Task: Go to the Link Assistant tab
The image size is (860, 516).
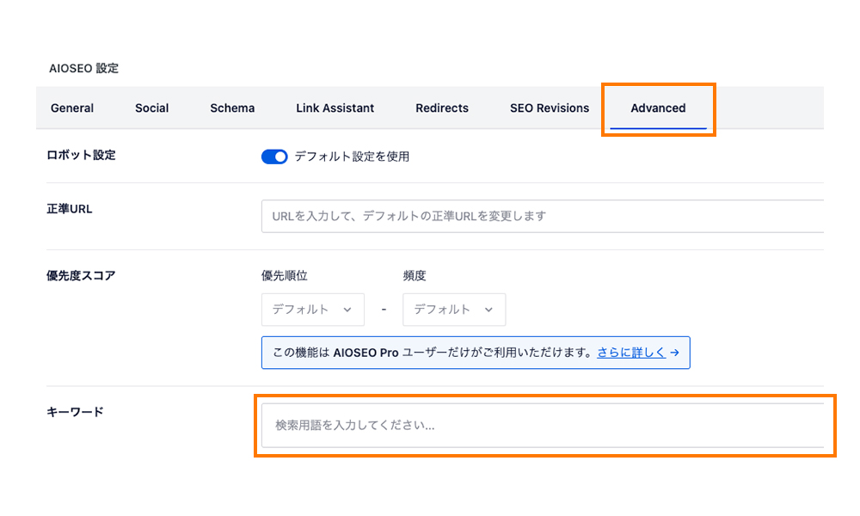Action: pos(335,108)
